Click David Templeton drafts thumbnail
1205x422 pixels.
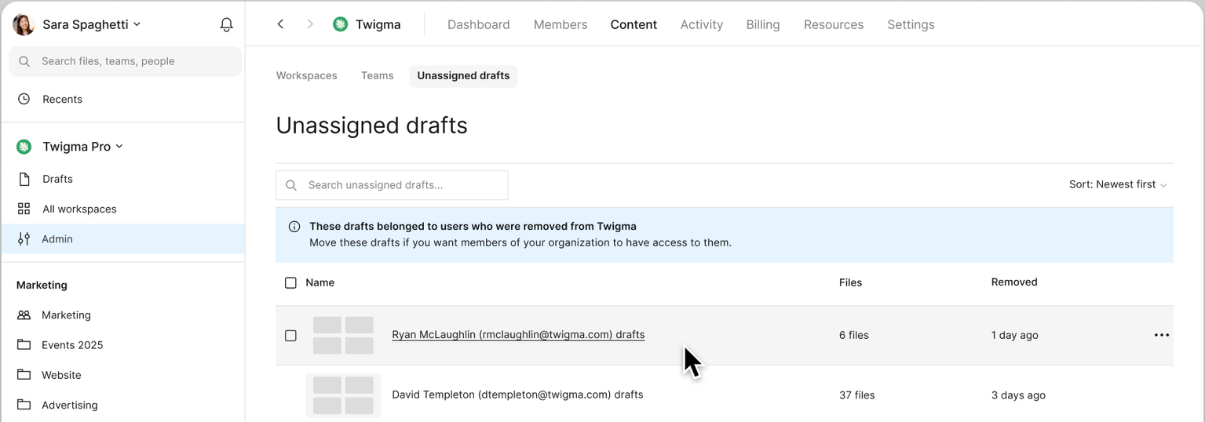coord(343,395)
